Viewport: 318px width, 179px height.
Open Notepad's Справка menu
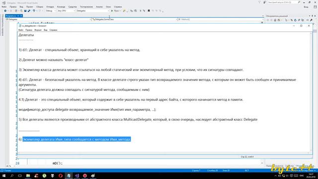53,30
